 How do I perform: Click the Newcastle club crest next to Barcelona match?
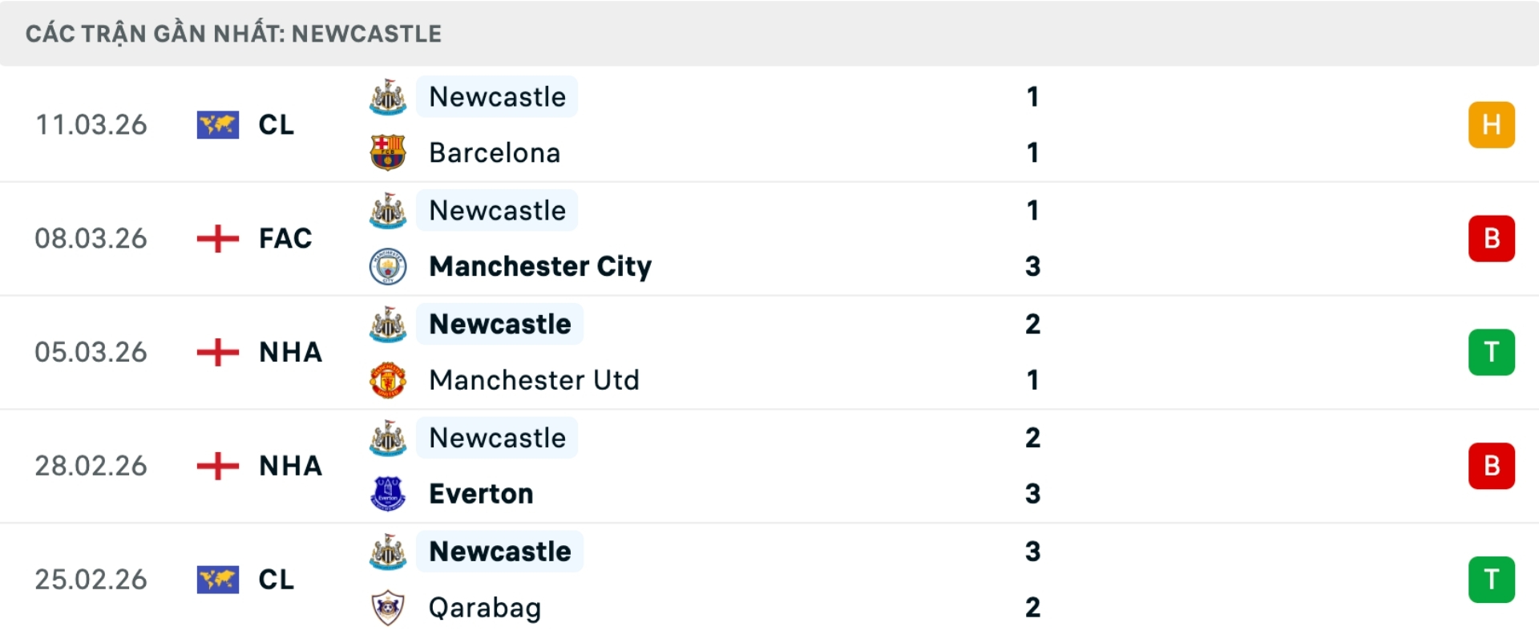[x=387, y=96]
